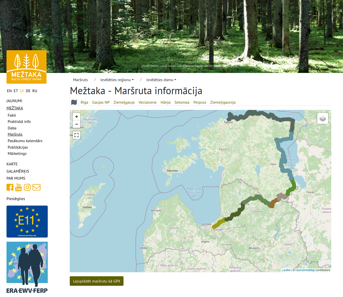Switch site language to EN
Image resolution: width=343 pixels, height=297 pixels.
pos(9,91)
